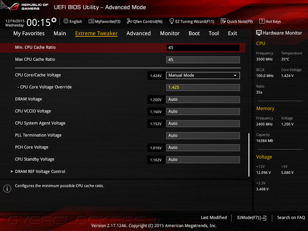The width and height of the screenshot is (308, 231).
Task: Click the 12.096 V reading
Action: click(x=264, y=172)
